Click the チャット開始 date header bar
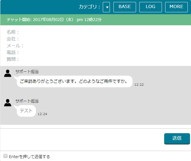This screenshot has height=161, width=191. tap(96, 20)
